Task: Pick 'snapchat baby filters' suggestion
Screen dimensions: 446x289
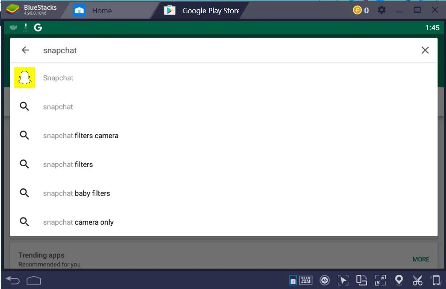Action: tap(224, 193)
